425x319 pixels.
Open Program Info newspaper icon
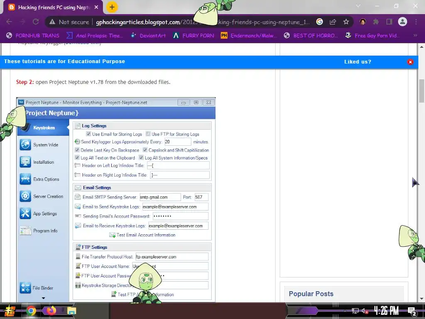pos(25,231)
